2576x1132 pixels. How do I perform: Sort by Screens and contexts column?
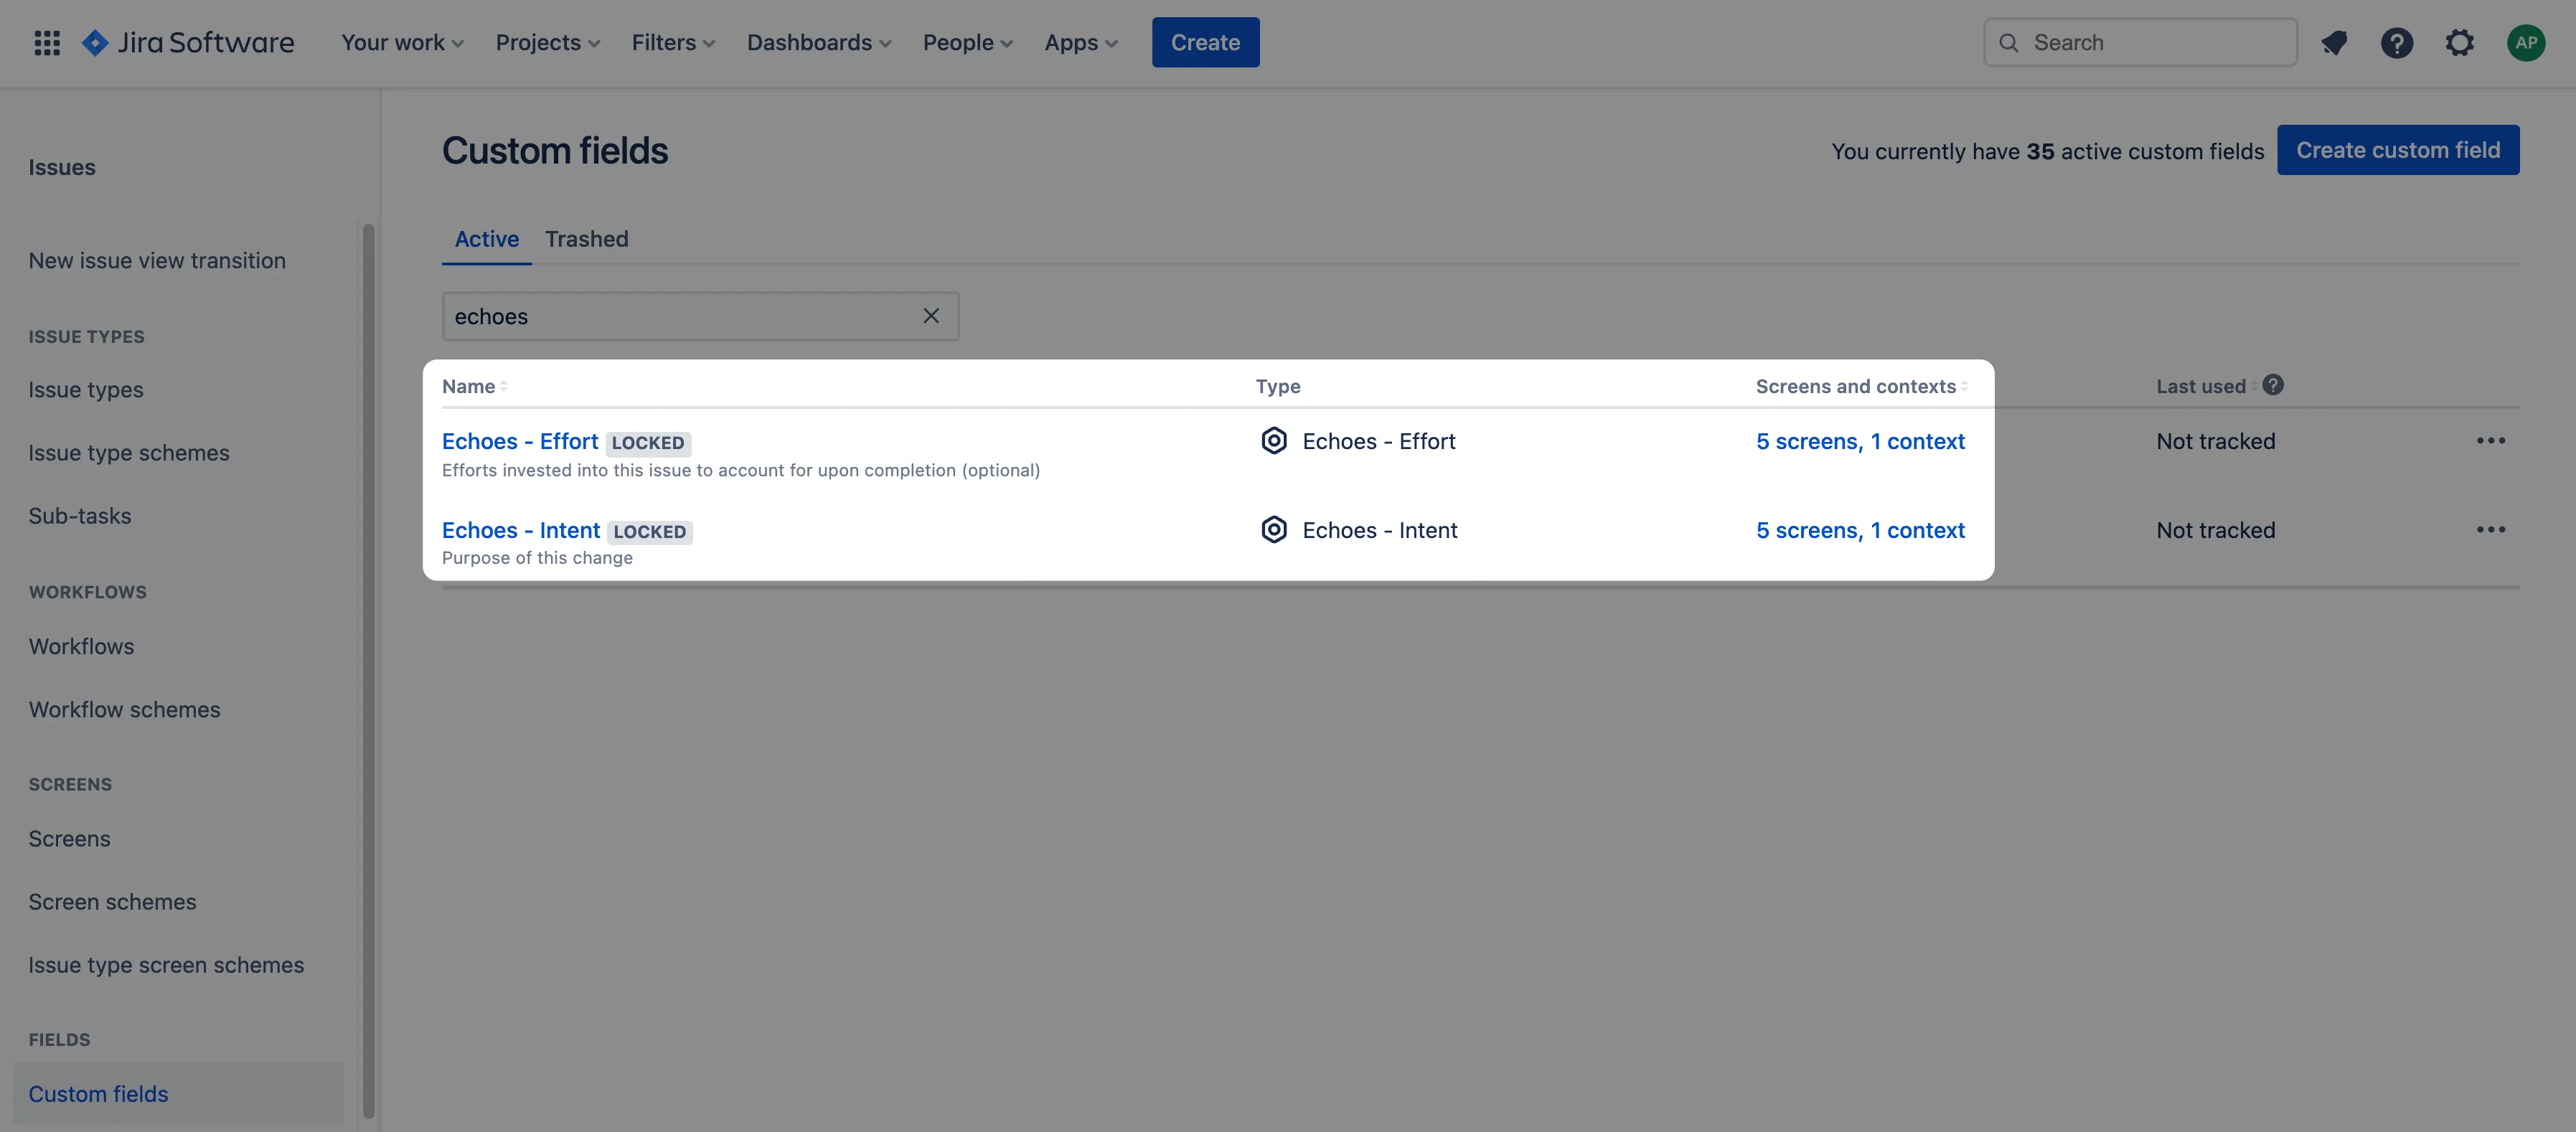(1861, 386)
